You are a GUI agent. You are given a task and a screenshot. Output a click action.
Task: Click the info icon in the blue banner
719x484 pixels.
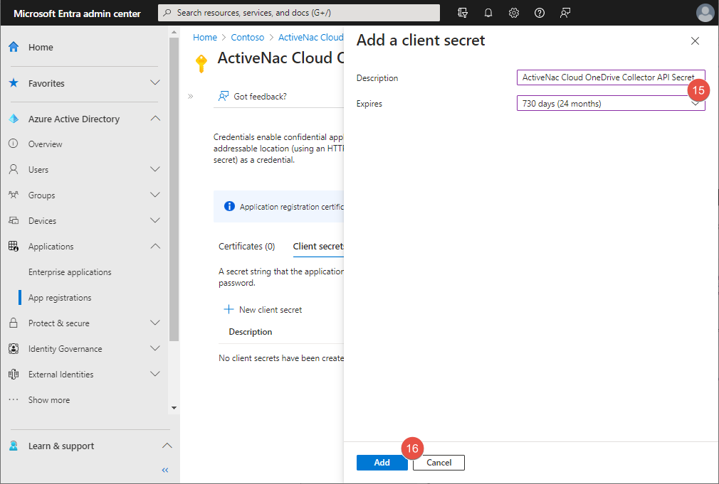(229, 206)
